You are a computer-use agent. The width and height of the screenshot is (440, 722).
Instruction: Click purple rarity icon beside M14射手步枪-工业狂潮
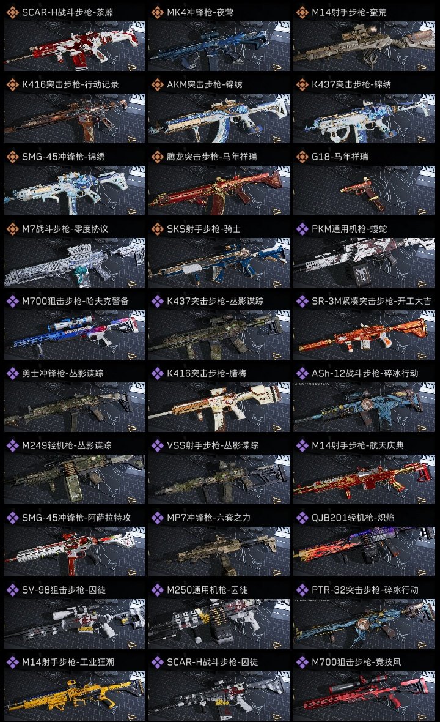pyautogui.click(x=12, y=662)
